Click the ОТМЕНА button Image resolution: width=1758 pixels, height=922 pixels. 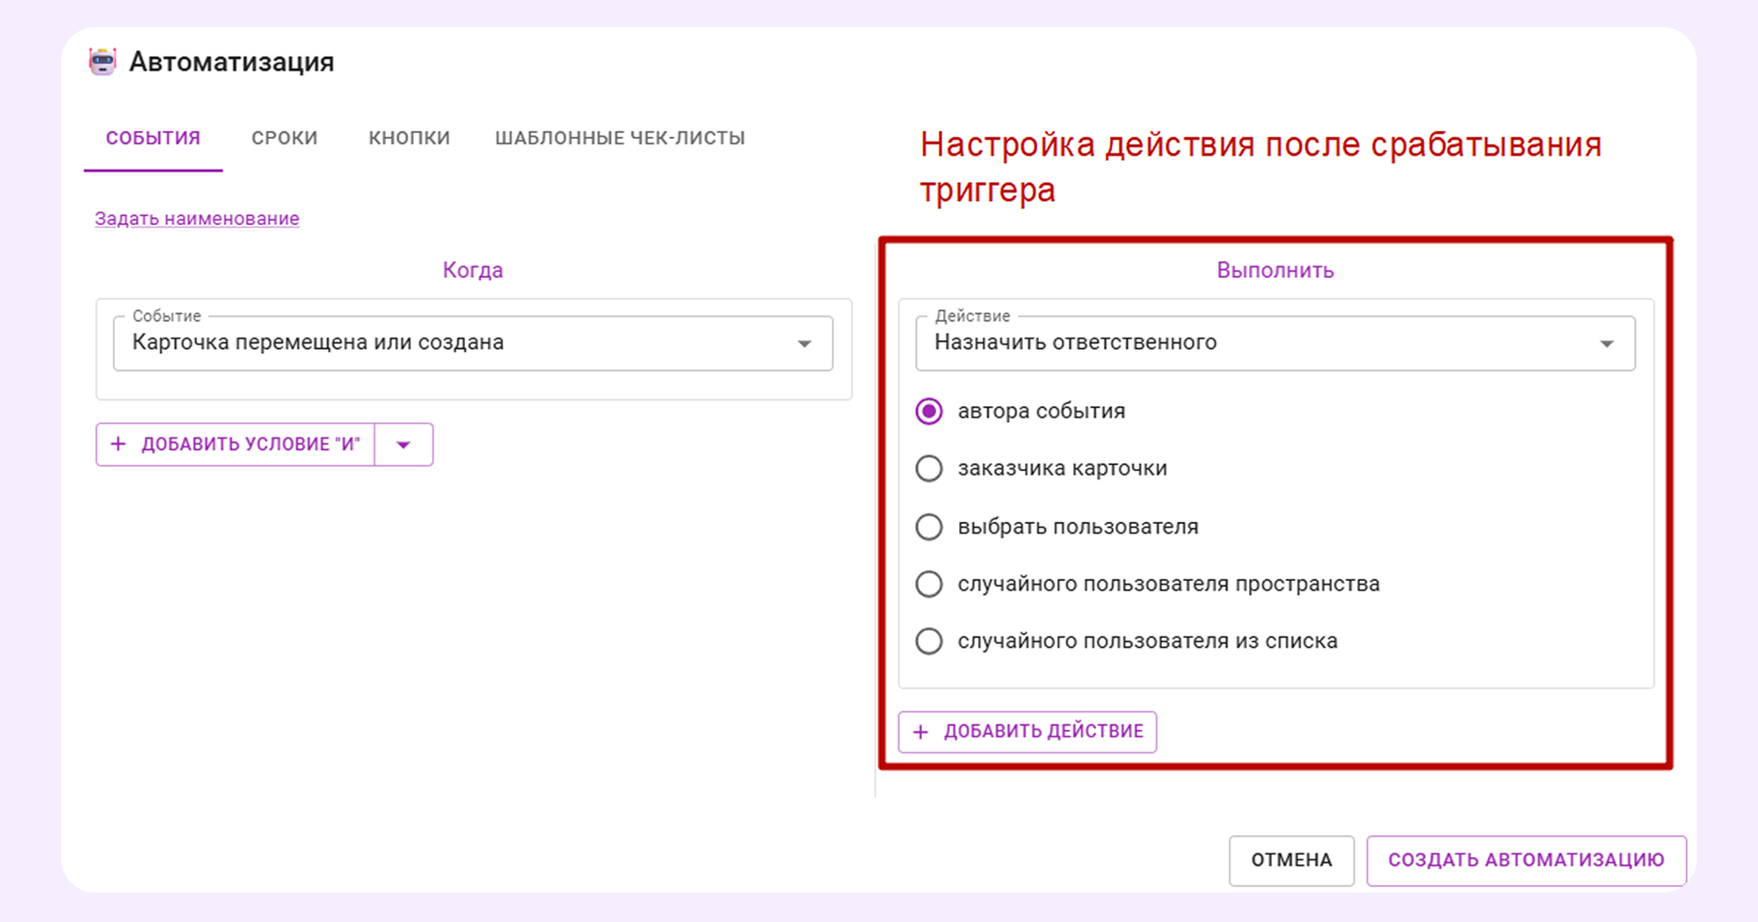click(1291, 860)
